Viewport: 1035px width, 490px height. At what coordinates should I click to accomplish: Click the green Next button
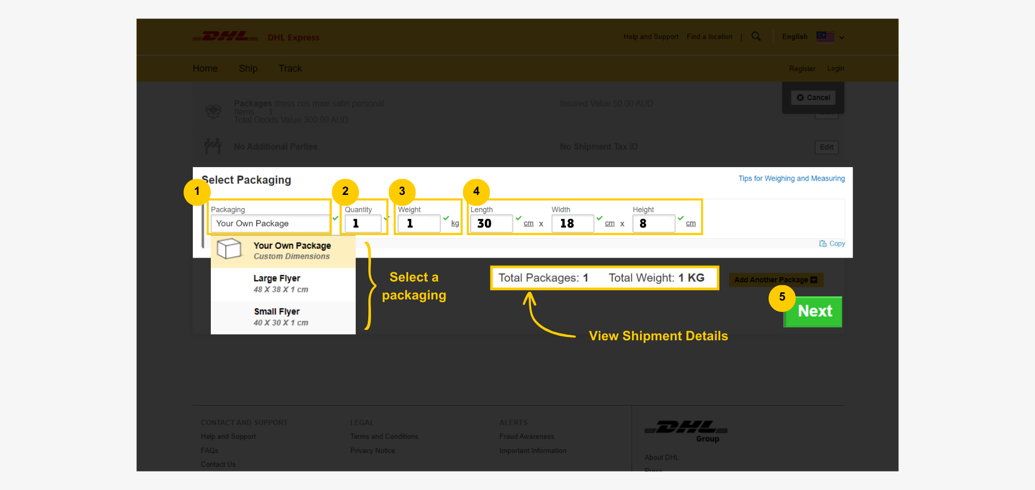(813, 311)
